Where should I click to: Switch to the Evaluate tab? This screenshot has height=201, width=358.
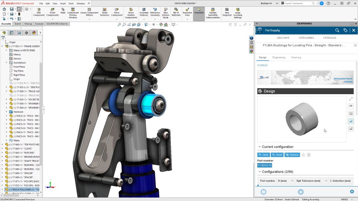click(x=39, y=24)
